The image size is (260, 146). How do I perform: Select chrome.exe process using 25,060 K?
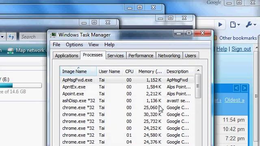[127, 107]
